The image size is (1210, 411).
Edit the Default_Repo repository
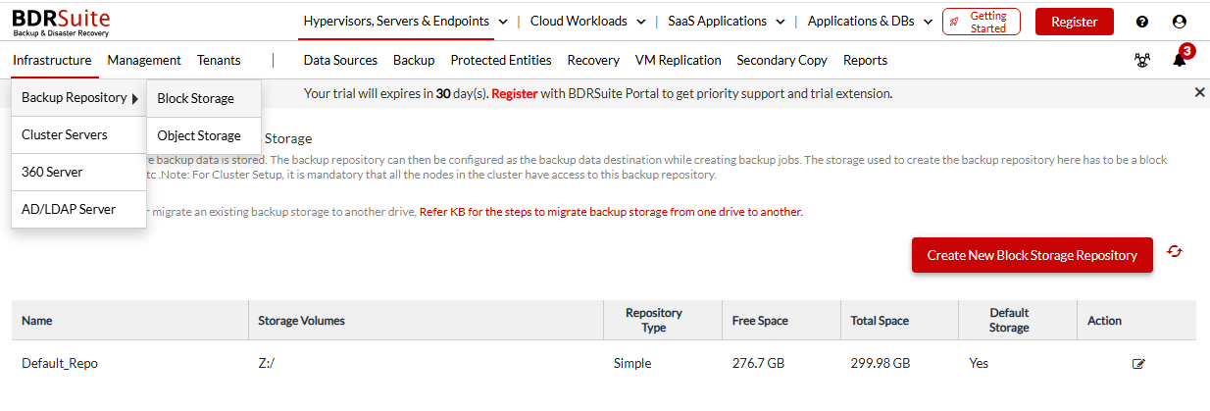(x=1138, y=364)
